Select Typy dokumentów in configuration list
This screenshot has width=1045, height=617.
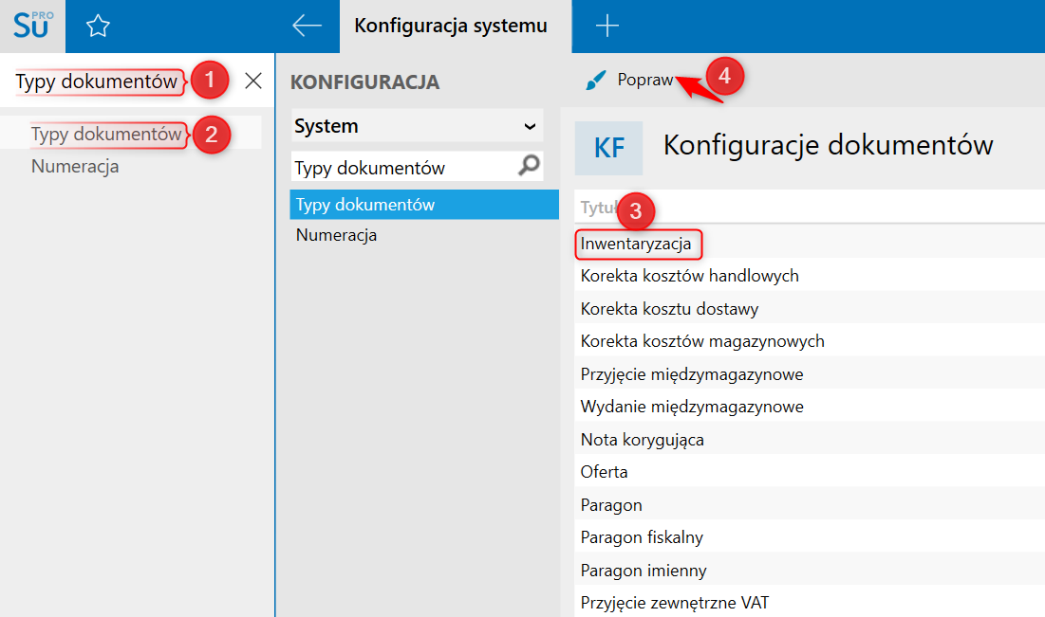(x=365, y=205)
